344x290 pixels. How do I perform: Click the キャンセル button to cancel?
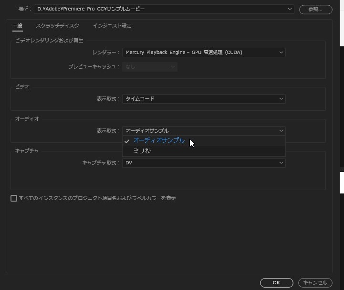click(315, 283)
